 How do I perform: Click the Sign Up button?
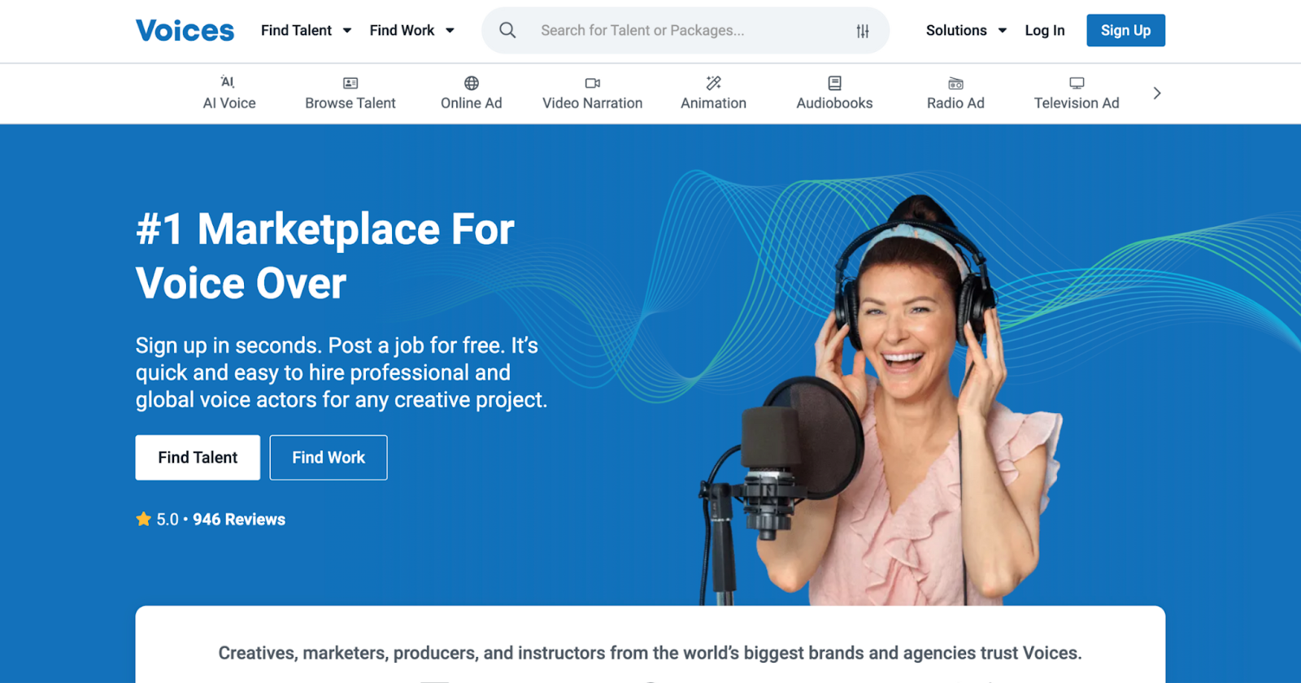click(x=1125, y=30)
